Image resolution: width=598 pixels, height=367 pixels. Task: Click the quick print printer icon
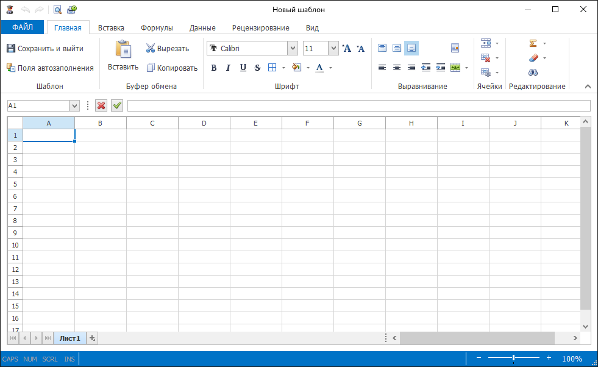tap(72, 10)
